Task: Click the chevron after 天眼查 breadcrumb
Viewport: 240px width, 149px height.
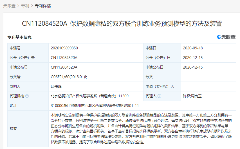Action: (x=18, y=6)
